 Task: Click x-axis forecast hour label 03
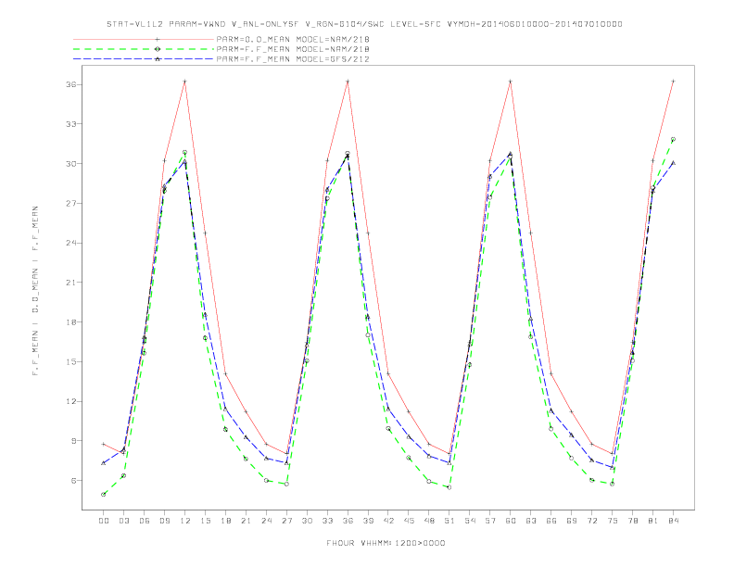pos(123,521)
